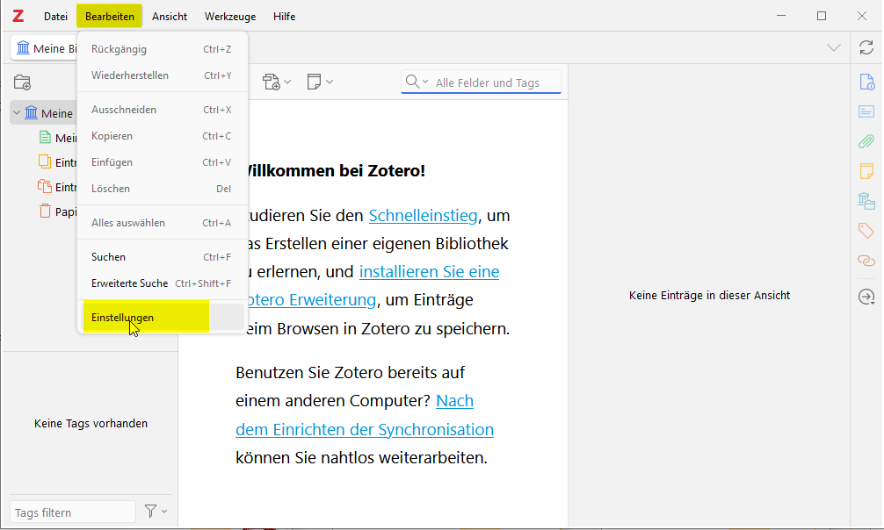Open the Datei menu
Viewport: 884px width, 530px height.
click(x=56, y=17)
